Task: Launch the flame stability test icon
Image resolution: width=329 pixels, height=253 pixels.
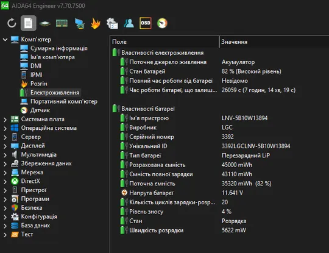Action: [96, 23]
